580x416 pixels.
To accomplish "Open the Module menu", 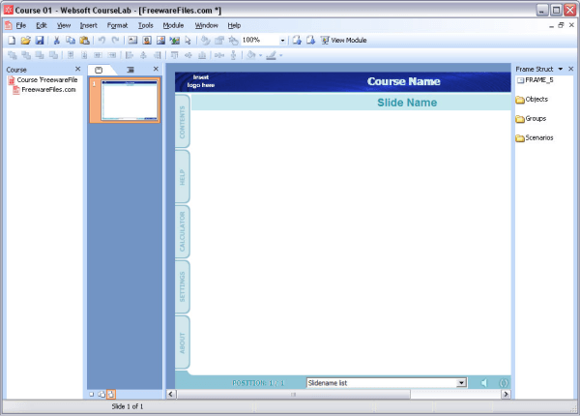I will coord(173,25).
